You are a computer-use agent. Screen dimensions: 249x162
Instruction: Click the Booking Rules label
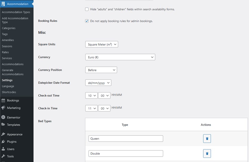(x=48, y=21)
